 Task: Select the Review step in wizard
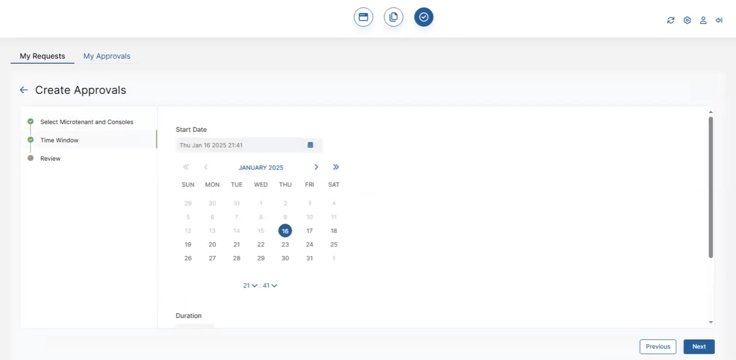[x=50, y=159]
